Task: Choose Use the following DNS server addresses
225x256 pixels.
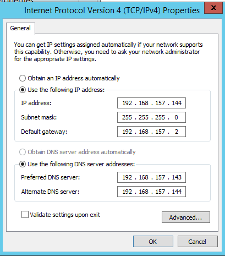Action: pos(23,164)
